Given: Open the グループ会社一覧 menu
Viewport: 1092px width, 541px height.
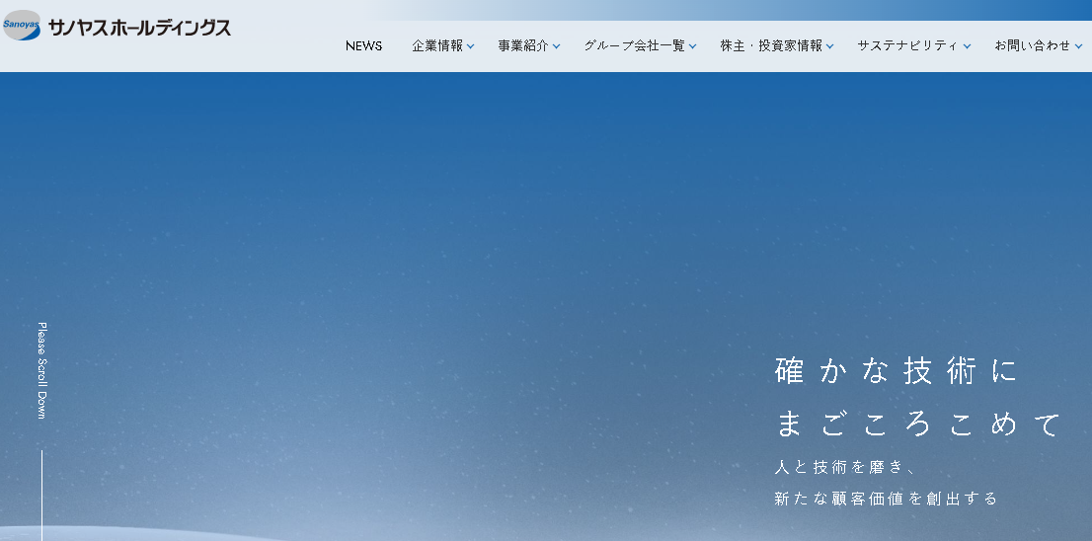Looking at the screenshot, I should 635,46.
